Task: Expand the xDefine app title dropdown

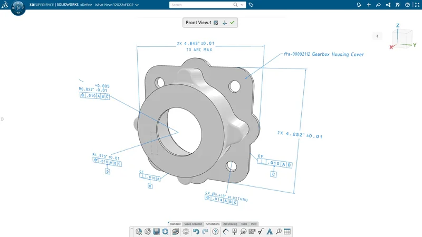Action: [x=137, y=5]
